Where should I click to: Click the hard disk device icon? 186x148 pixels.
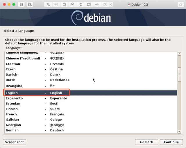[65, 5]
